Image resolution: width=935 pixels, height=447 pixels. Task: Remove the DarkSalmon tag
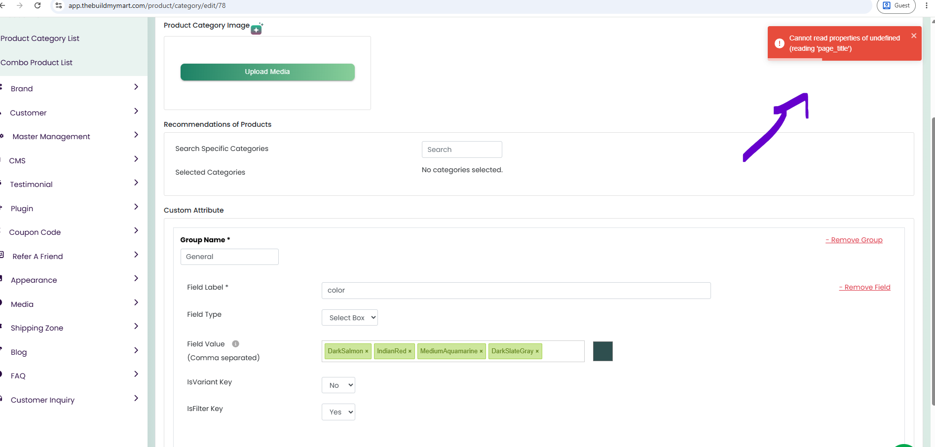[367, 351]
